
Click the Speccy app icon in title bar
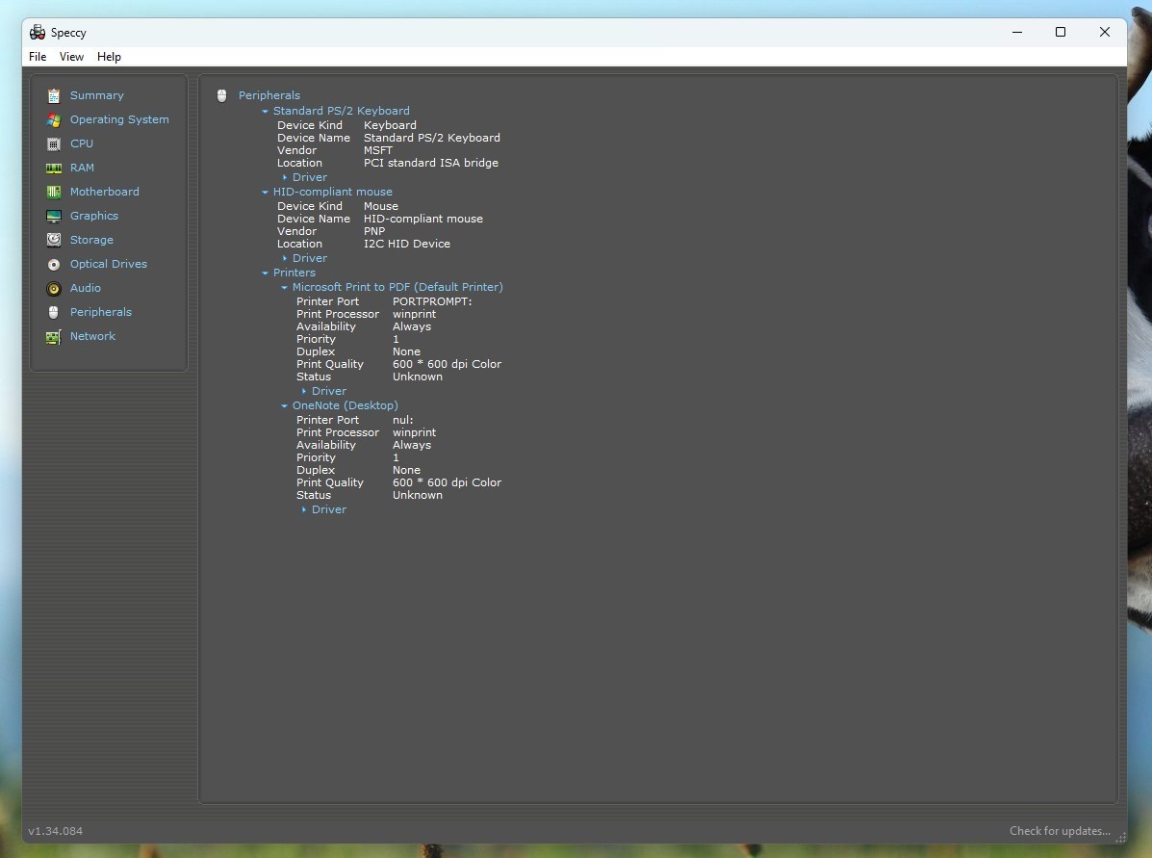[38, 33]
